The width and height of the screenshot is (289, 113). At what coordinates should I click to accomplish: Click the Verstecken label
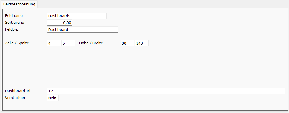pyautogui.click(x=15, y=98)
